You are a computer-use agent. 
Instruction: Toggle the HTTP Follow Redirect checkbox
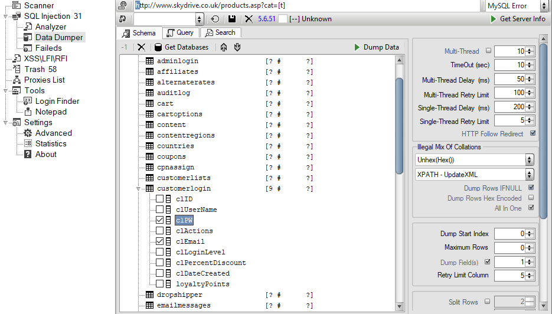(533, 133)
